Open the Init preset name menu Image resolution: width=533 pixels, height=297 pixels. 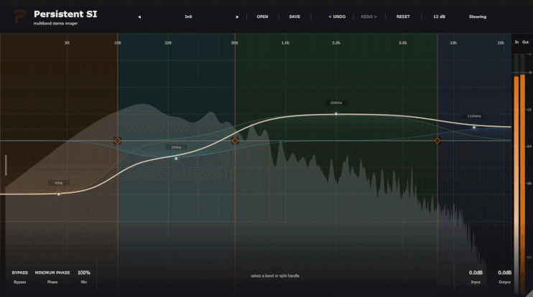click(x=188, y=16)
